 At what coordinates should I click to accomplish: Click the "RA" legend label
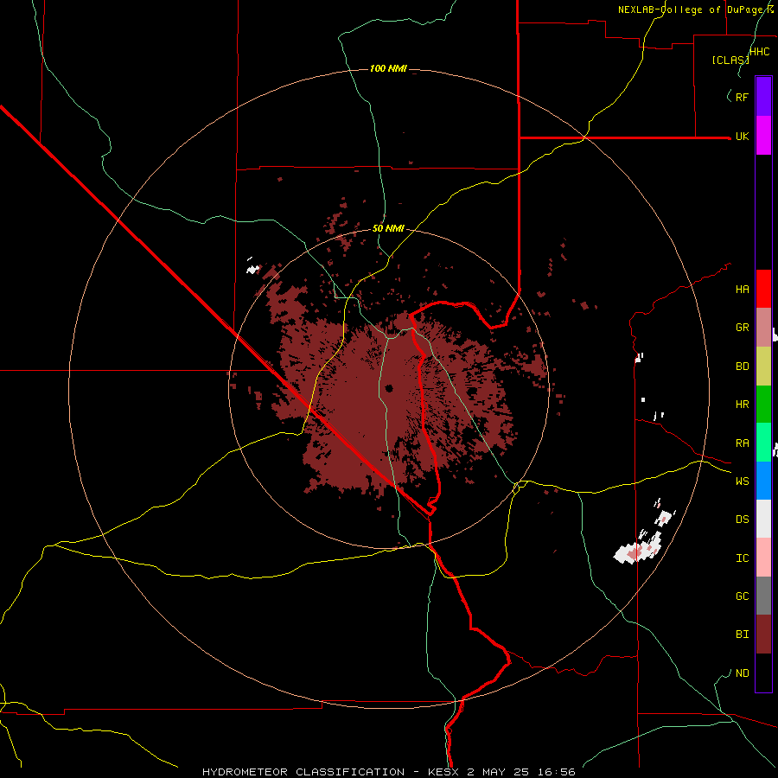[x=742, y=443]
